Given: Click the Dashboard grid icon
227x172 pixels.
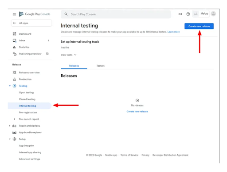Looking at the screenshot, I should (14, 34).
